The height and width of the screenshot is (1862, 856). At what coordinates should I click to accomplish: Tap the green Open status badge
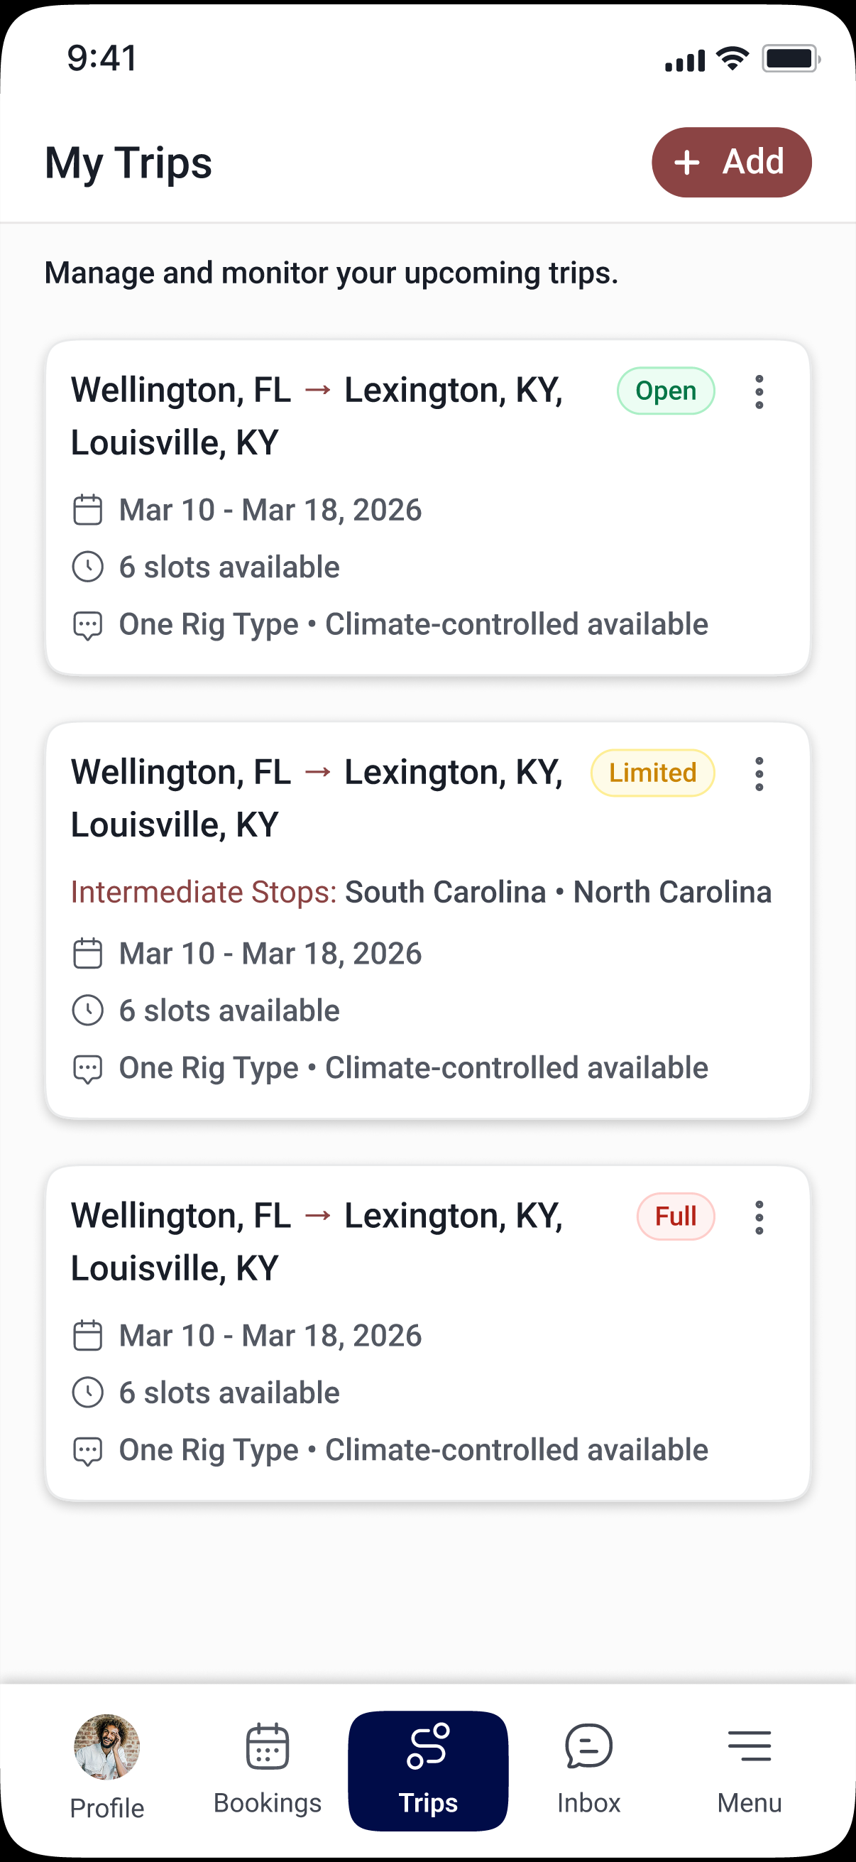[665, 391]
